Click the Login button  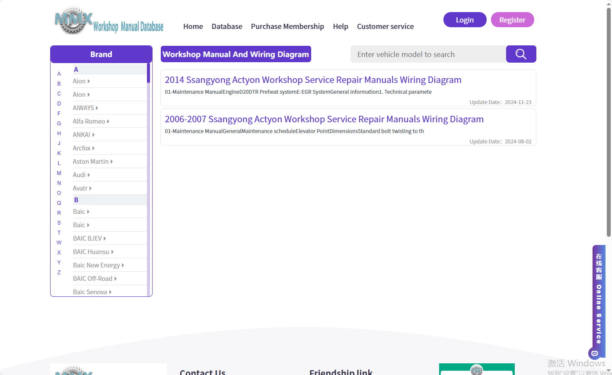click(465, 20)
